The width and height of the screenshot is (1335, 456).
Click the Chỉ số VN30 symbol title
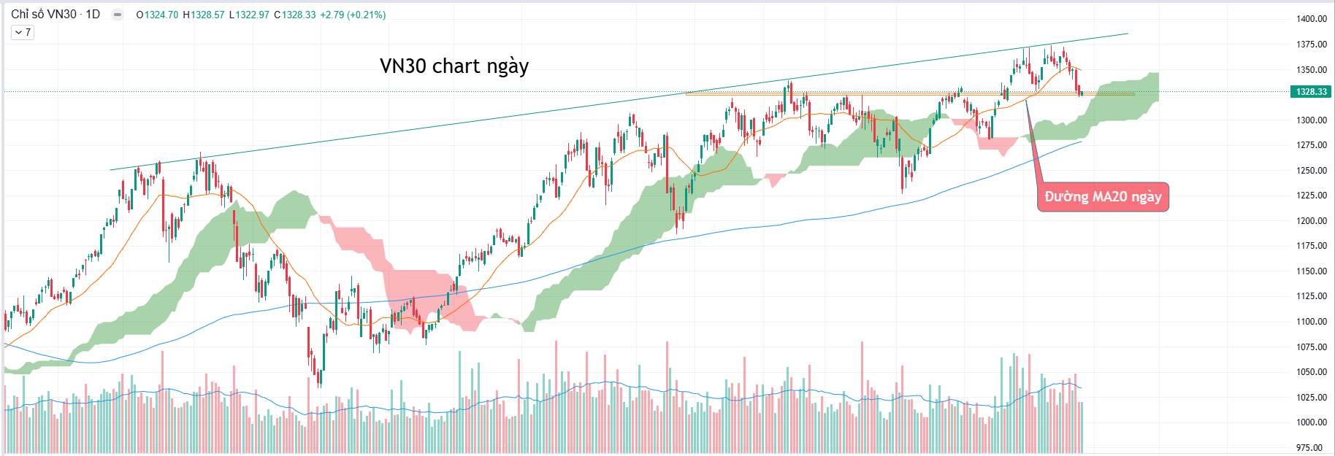(x=44, y=15)
